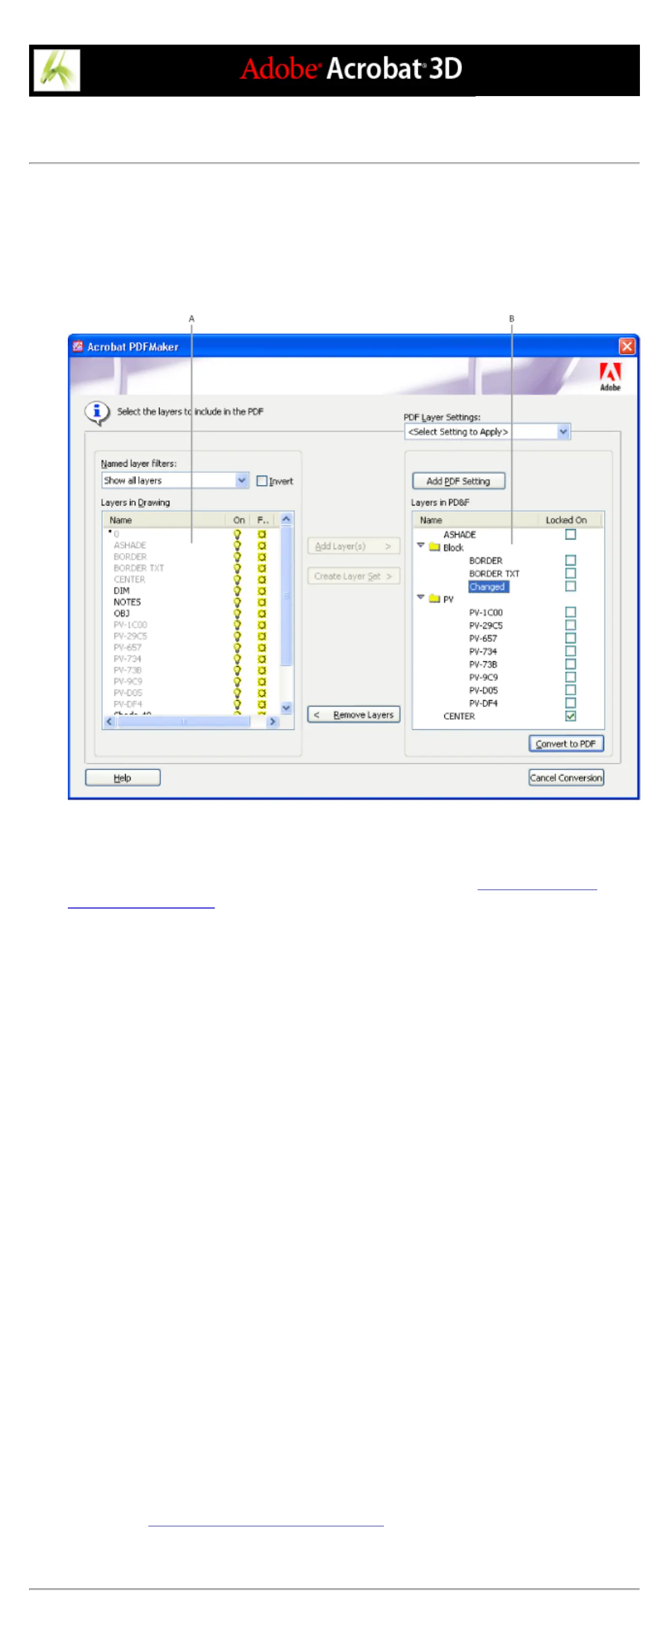Click the freeze icon for PV-D05 drawing layer
Screen dimensions: 669x1652
[261, 693]
